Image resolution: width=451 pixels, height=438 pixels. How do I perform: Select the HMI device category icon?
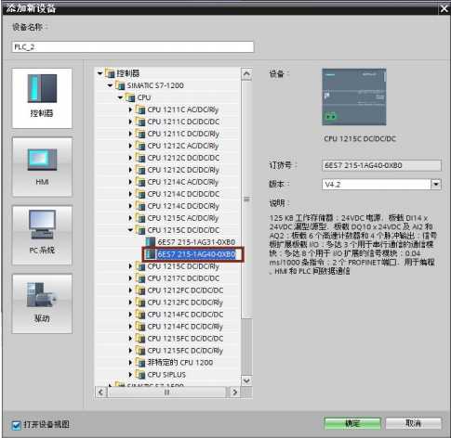point(42,160)
